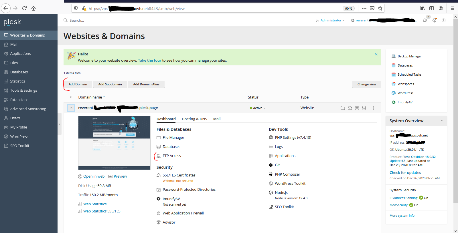Open the website preview thumbnail
Image resolution: width=458 pixels, height=233 pixels.
[x=114, y=143]
